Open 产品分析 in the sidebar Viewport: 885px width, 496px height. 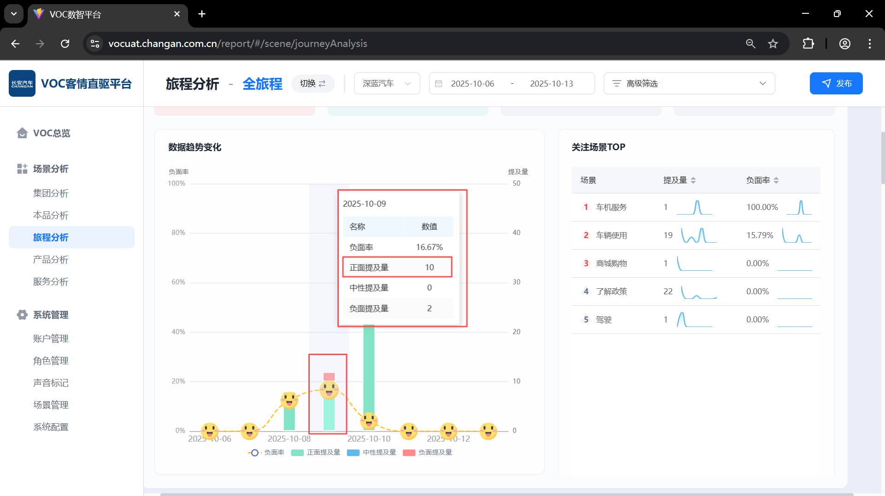[51, 260]
